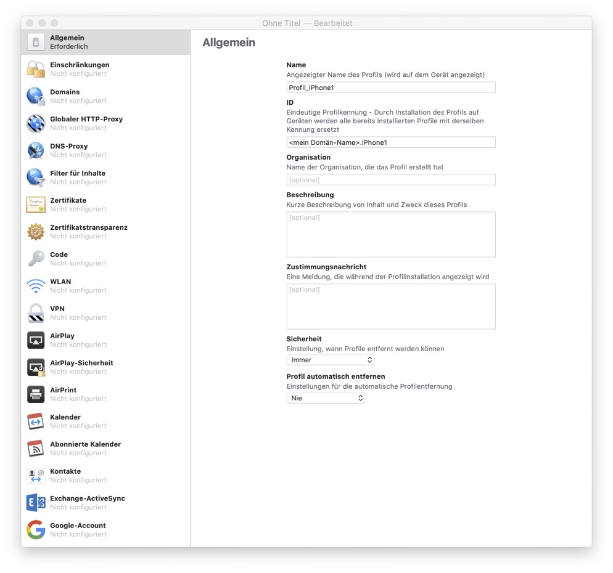Click inside the Name field showing Profil_iPhone1
This screenshot has width=613, height=573.
click(391, 87)
